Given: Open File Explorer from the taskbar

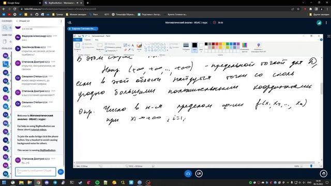Looking at the screenshot, I should 21,182.
